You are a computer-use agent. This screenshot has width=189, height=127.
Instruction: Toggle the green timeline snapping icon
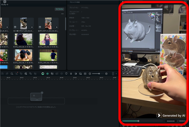click(48, 73)
